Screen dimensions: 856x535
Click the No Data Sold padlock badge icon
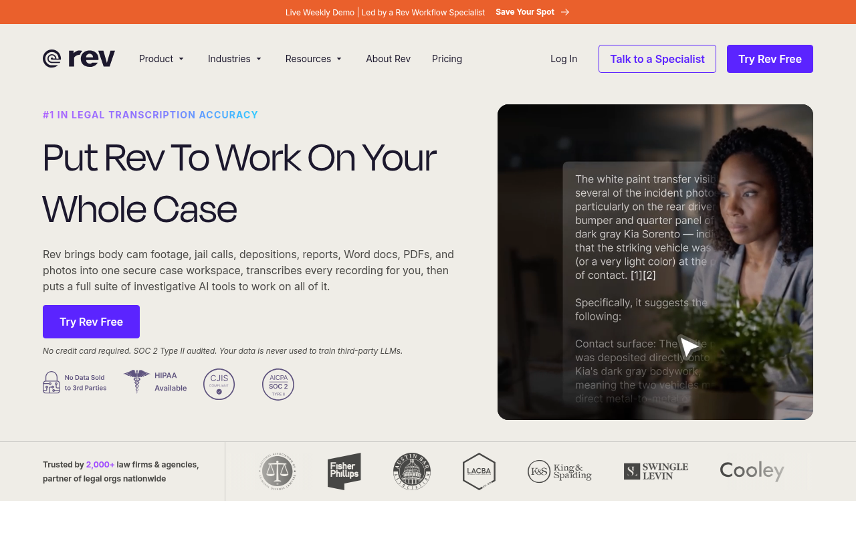(51, 383)
